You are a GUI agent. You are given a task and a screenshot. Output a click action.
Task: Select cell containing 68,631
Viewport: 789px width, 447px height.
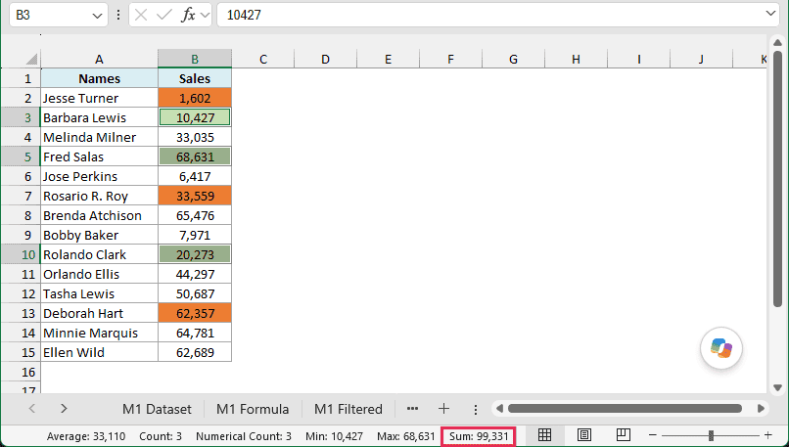pyautogui.click(x=195, y=156)
